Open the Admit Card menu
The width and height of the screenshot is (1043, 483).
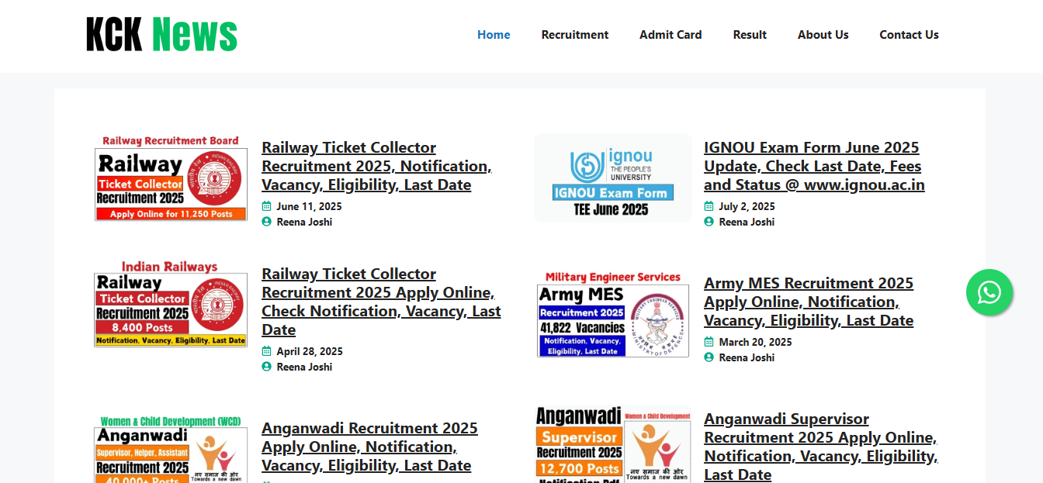[x=670, y=35]
